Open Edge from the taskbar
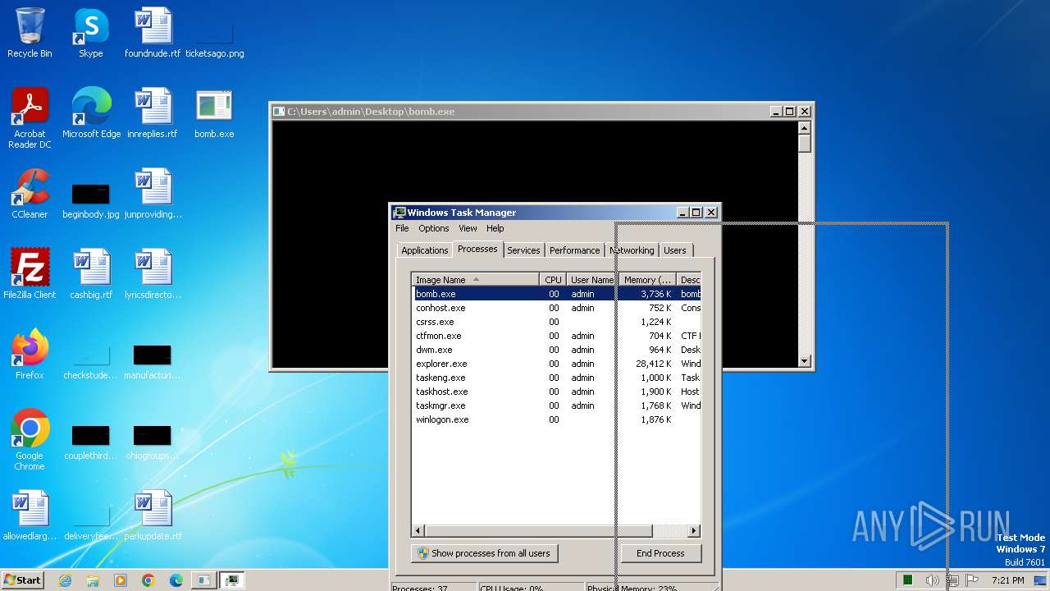Viewport: 1050px width, 591px height. click(176, 580)
